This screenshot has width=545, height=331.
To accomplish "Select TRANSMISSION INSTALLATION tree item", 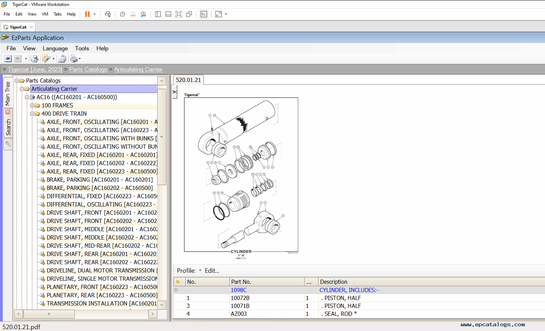I will click(102, 303).
